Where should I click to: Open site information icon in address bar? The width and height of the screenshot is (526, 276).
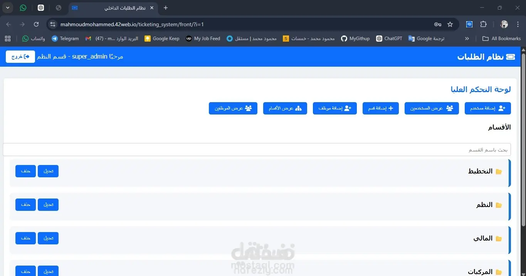pos(53,24)
